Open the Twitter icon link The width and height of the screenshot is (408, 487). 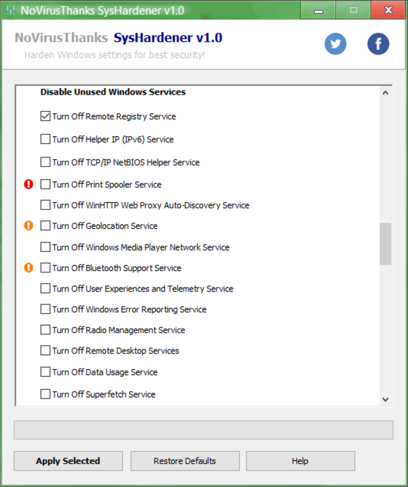335,44
